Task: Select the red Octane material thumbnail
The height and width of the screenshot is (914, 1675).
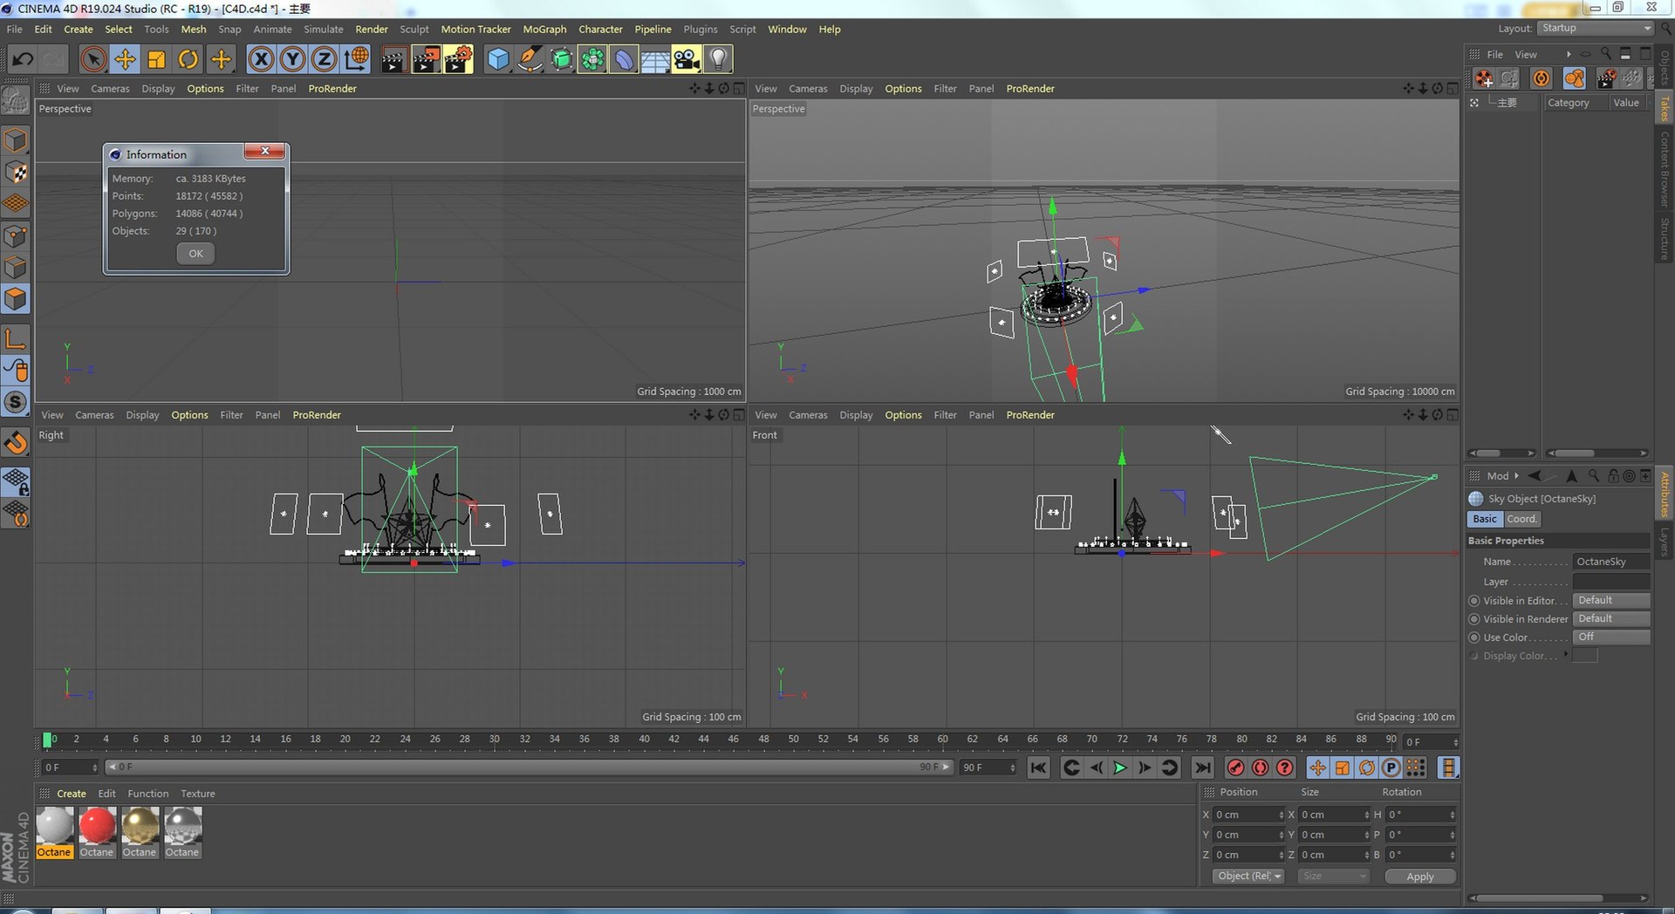Action: [97, 825]
